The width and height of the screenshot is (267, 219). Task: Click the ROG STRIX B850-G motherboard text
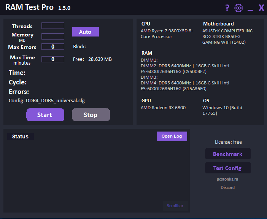coord(224,39)
